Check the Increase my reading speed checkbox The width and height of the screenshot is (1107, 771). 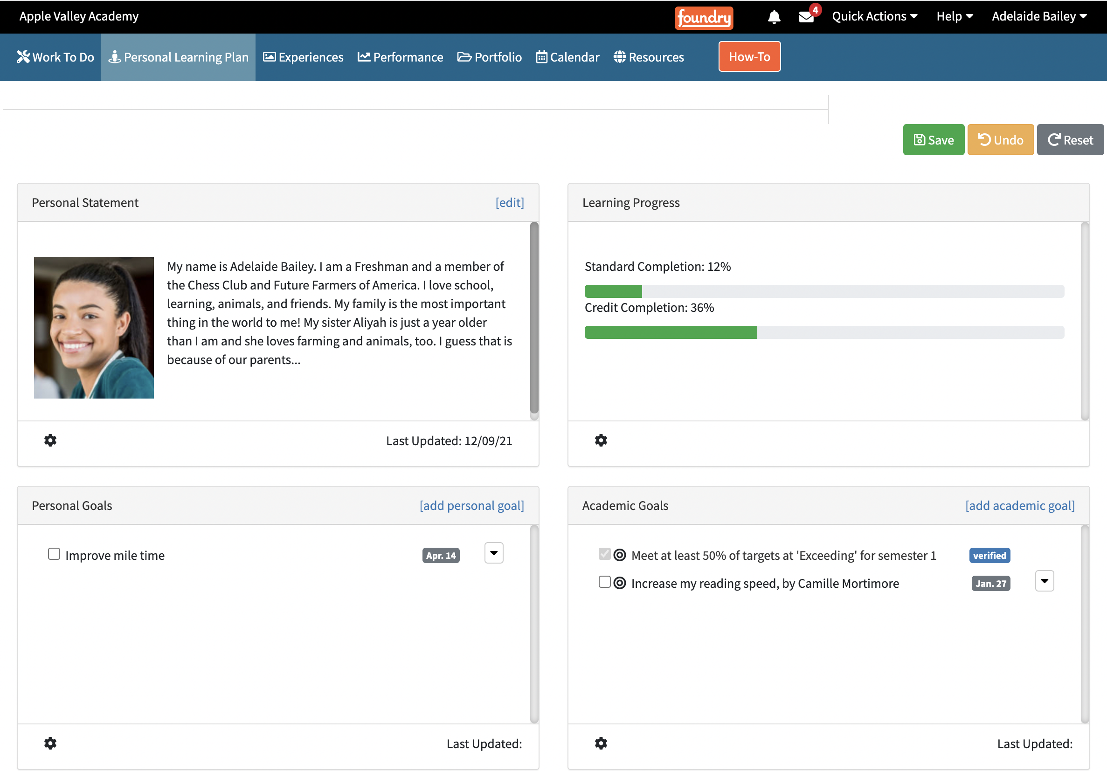(604, 582)
